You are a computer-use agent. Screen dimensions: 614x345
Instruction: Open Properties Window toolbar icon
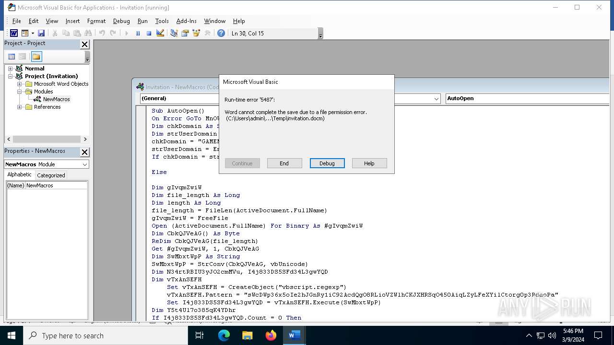185,33
